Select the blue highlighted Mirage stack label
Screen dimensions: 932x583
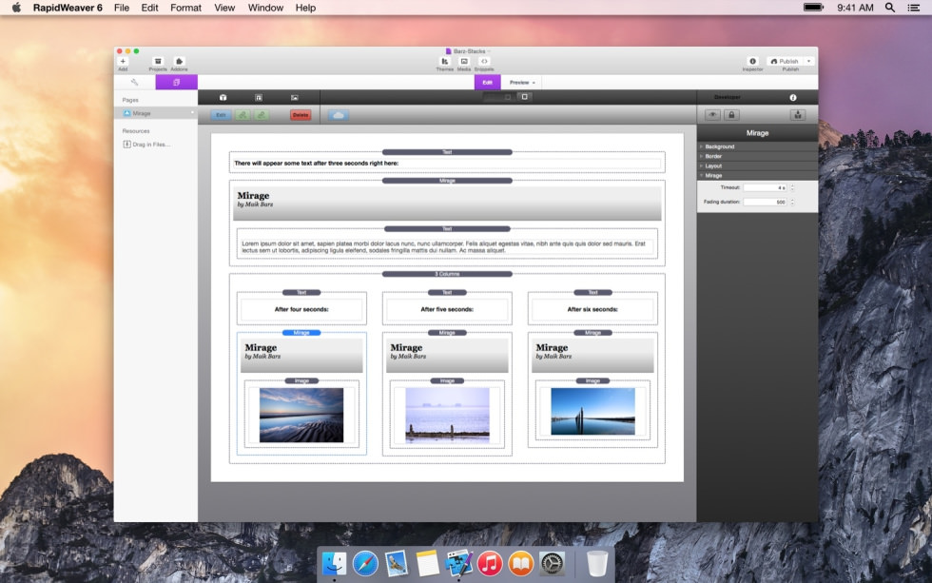[x=301, y=333]
